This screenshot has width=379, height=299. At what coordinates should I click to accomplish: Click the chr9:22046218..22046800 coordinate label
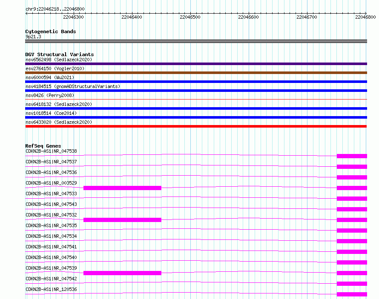55,9
